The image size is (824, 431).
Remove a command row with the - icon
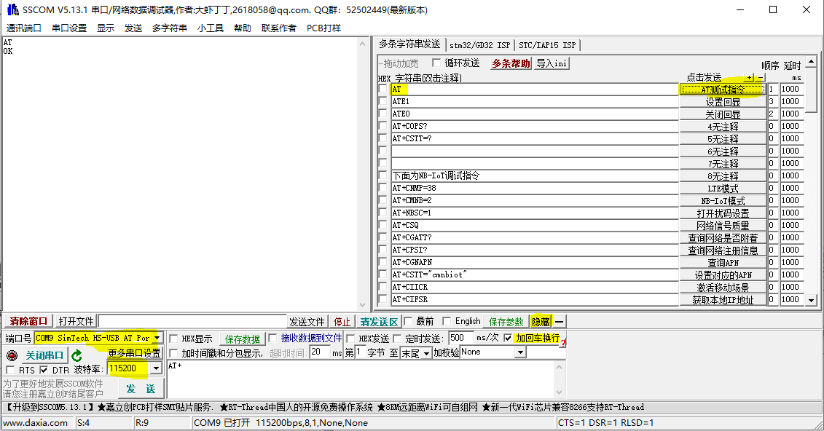760,76
